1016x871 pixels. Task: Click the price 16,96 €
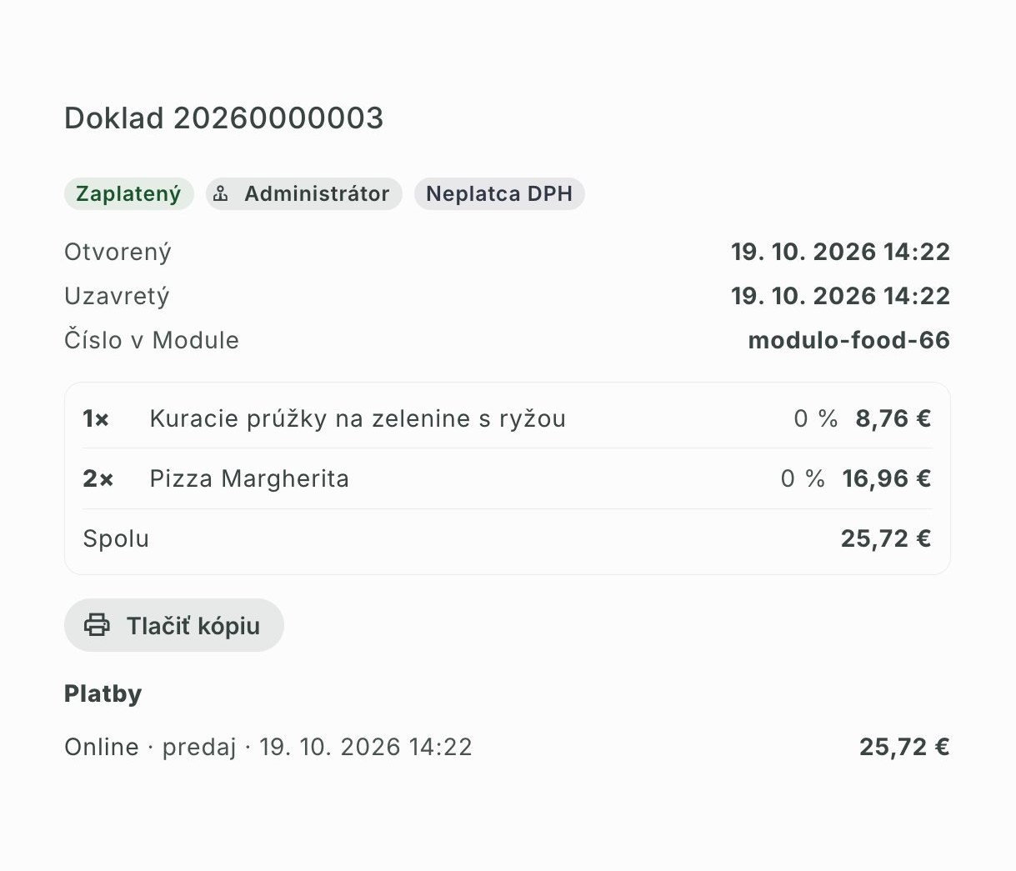coord(886,478)
